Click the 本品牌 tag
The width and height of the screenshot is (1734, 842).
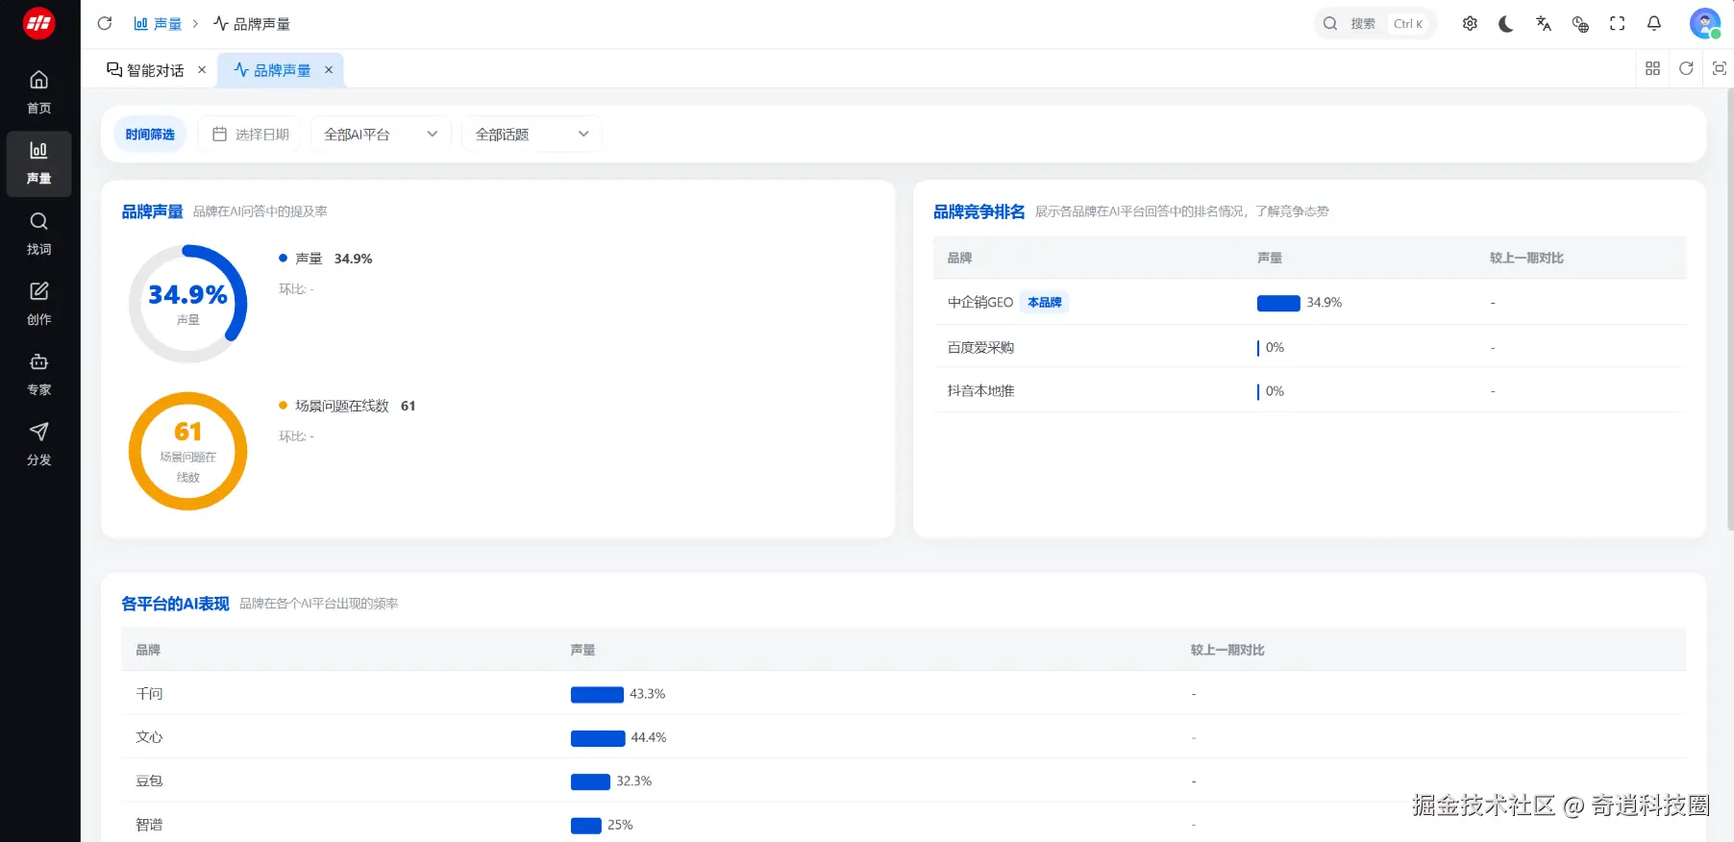[x=1044, y=303]
